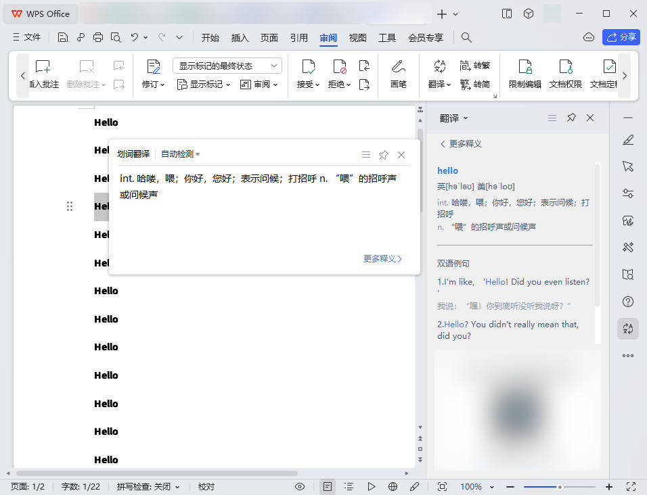This screenshot has width=647, height=495.
Task: Click 更多释义 link in popup
Action: pos(382,259)
